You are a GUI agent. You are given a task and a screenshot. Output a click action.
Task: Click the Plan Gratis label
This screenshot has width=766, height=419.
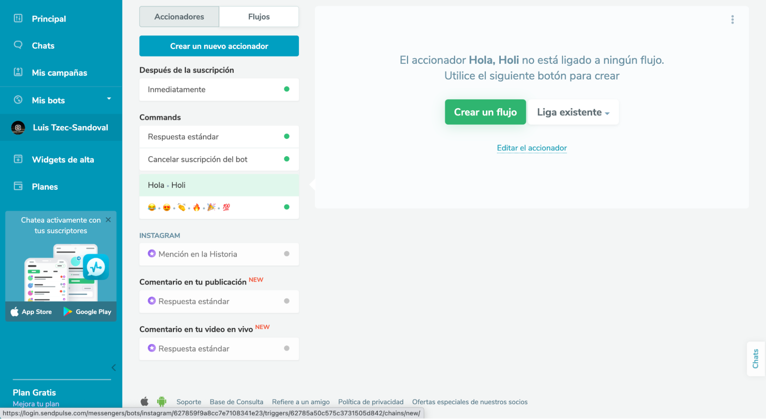[x=34, y=393]
